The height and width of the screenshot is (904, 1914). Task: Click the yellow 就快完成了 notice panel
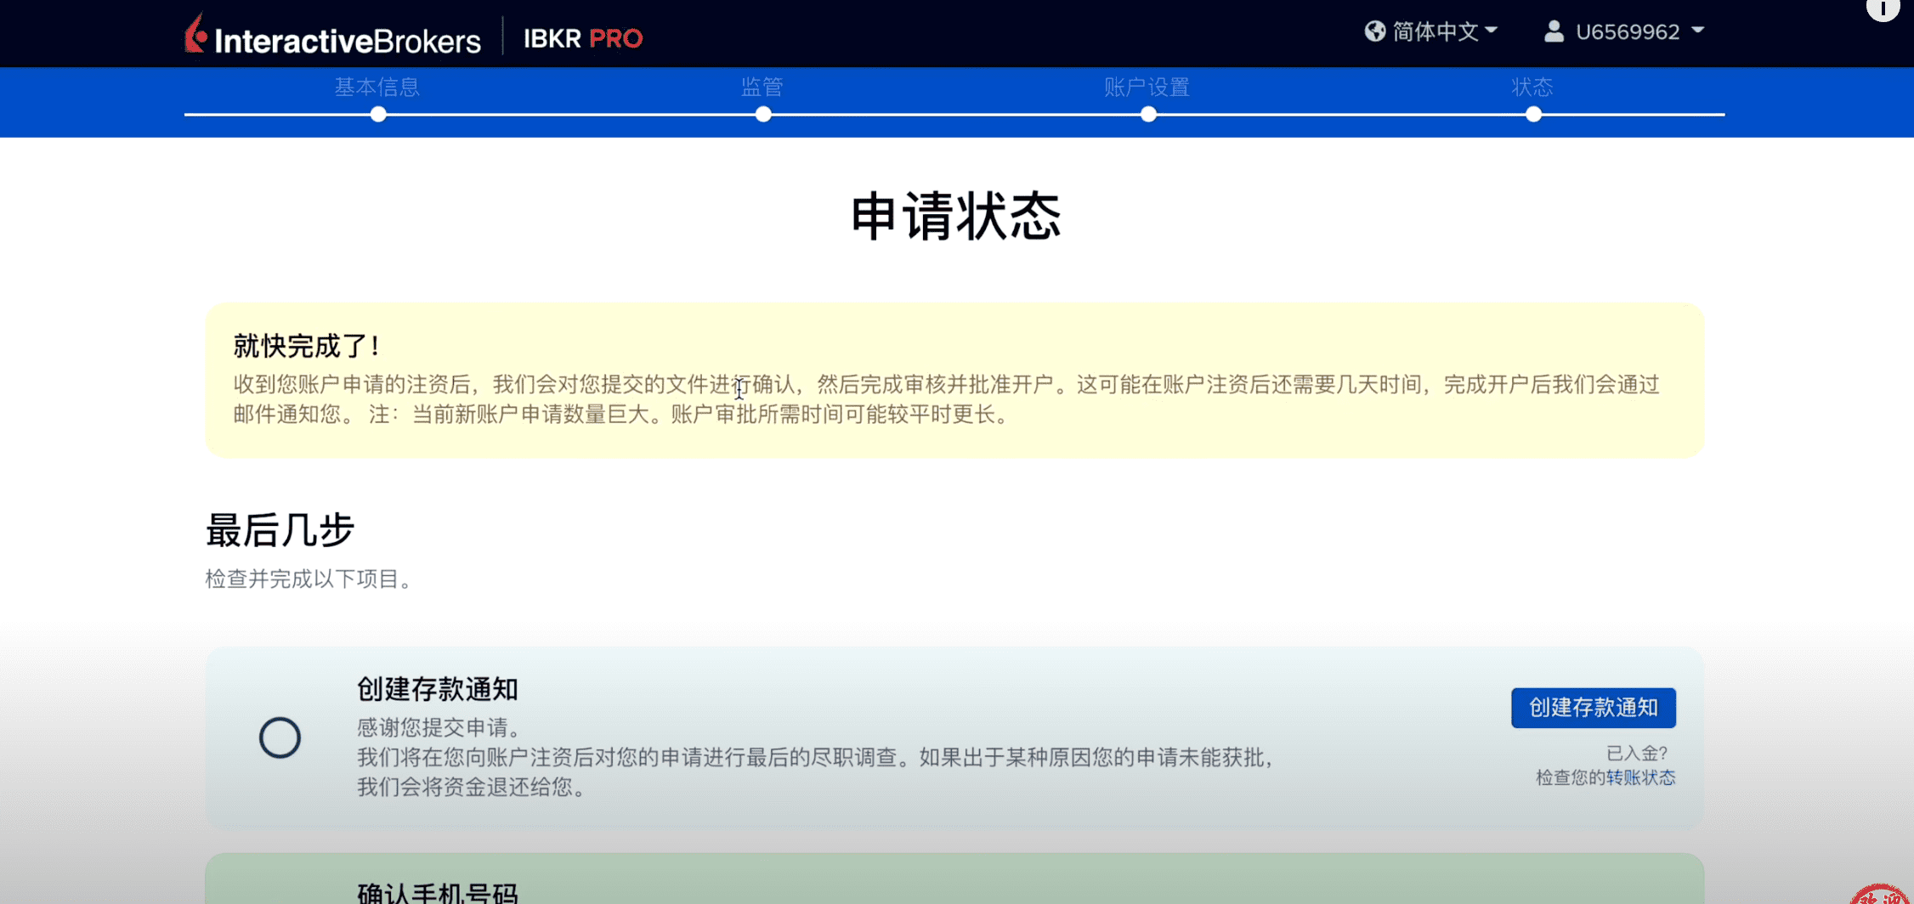tap(952, 381)
